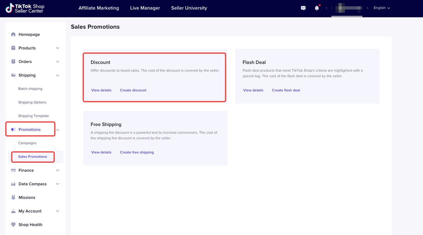Click the Homepage house icon

[x=13, y=34]
